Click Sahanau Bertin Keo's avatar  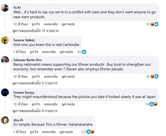[x=5, y=60]
